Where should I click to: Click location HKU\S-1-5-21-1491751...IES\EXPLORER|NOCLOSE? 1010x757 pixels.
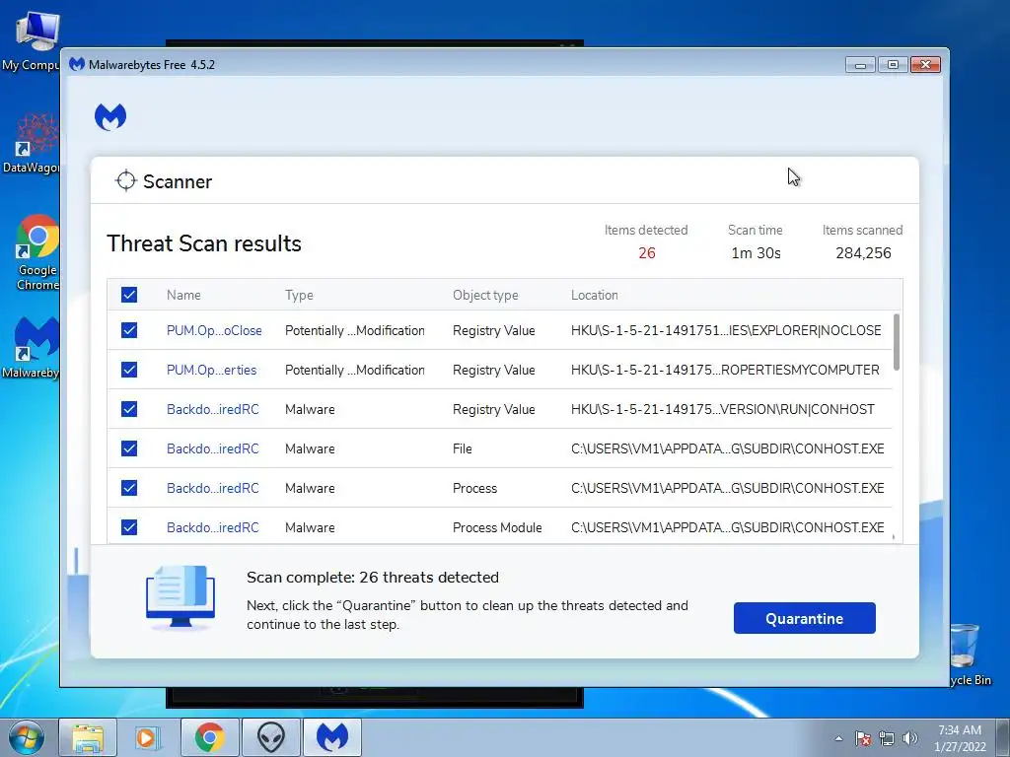tap(726, 330)
